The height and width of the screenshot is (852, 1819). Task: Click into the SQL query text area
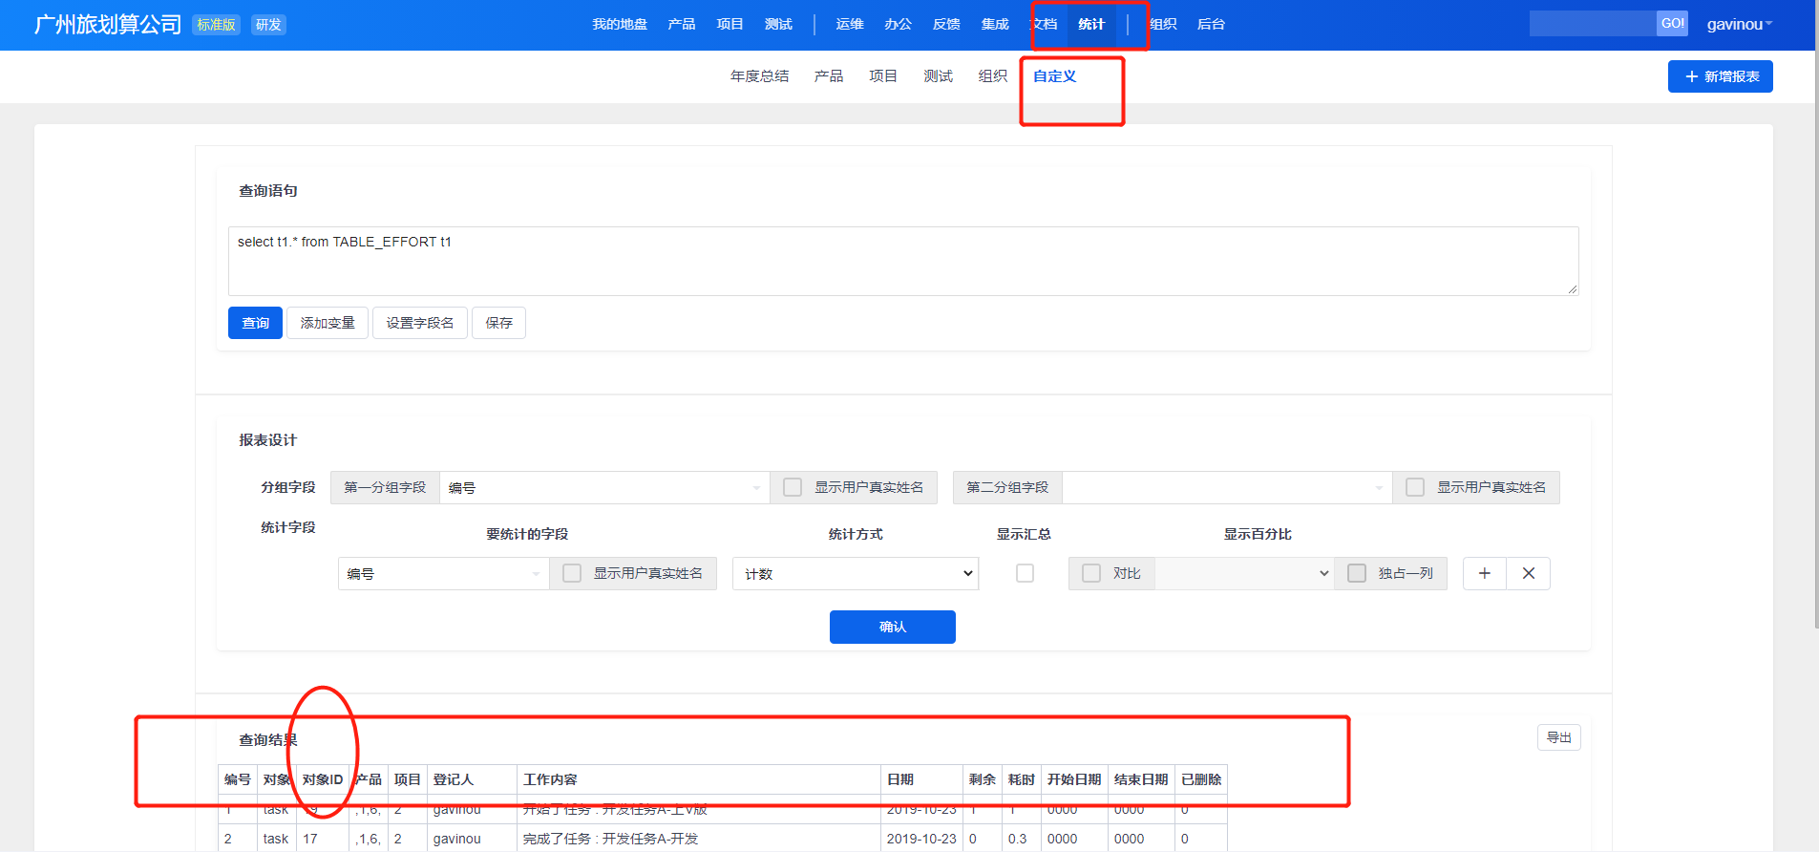(x=901, y=261)
